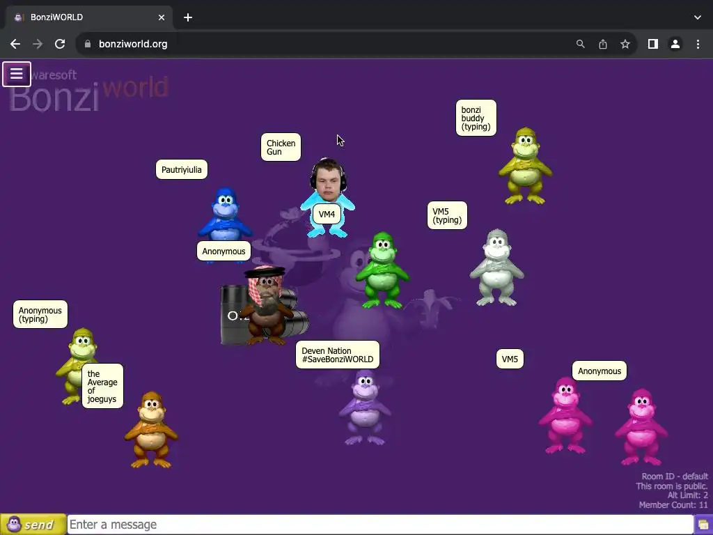Open a new tab with the plus button

[x=188, y=17]
